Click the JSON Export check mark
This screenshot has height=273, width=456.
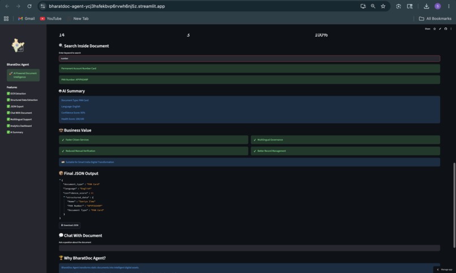(8, 106)
